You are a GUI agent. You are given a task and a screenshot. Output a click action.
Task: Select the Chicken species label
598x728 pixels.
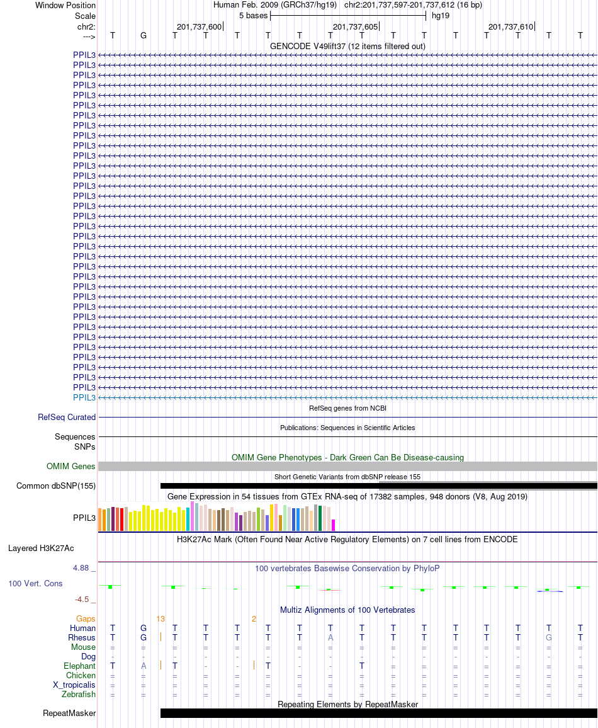81,676
